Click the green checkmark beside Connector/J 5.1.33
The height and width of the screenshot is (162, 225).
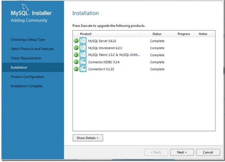pyautogui.click(x=76, y=69)
